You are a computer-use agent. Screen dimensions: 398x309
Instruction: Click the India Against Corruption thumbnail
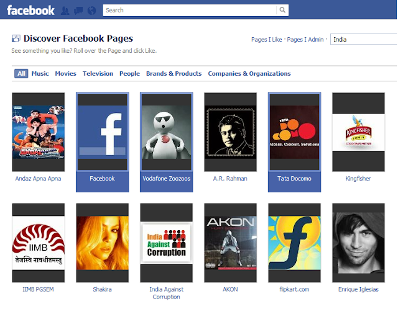click(x=166, y=243)
